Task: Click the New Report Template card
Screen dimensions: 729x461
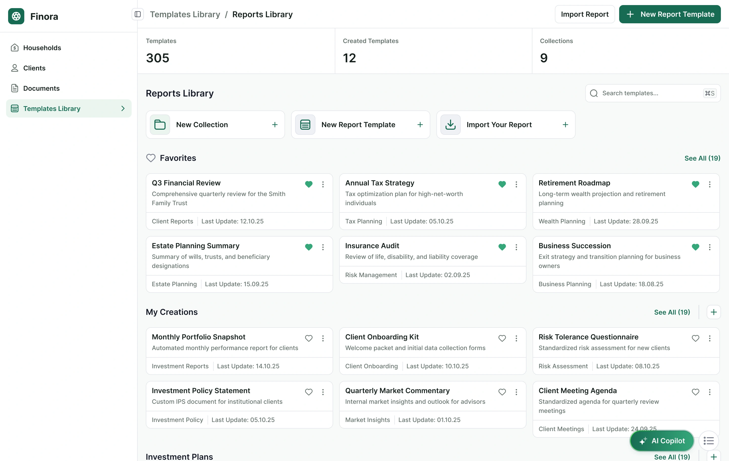Action: 360,124
